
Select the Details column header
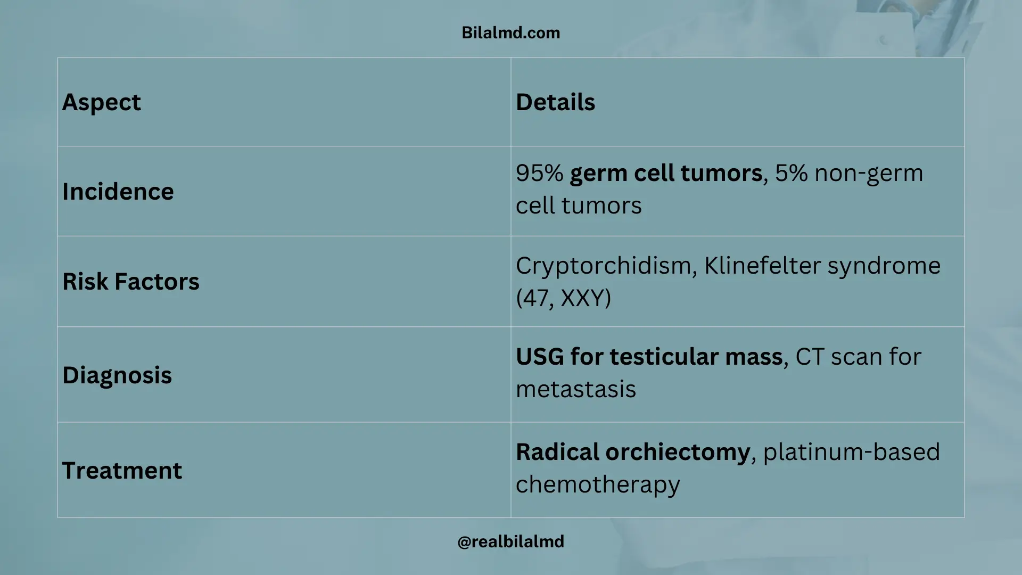coord(555,102)
